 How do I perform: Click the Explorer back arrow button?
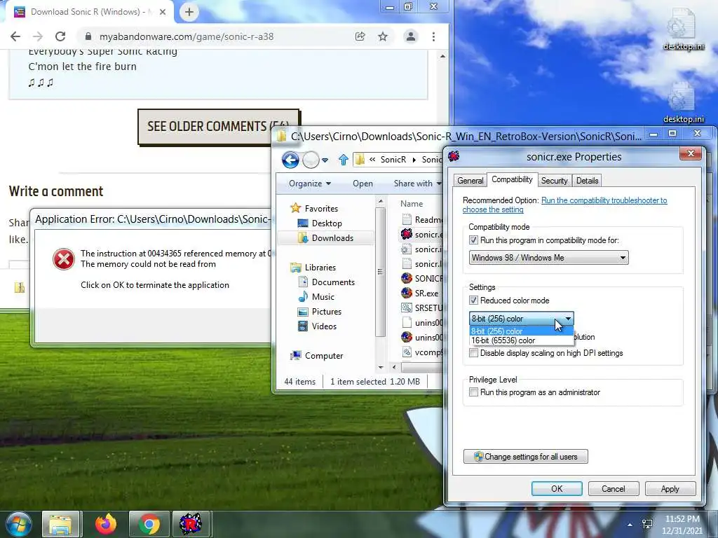coord(290,160)
